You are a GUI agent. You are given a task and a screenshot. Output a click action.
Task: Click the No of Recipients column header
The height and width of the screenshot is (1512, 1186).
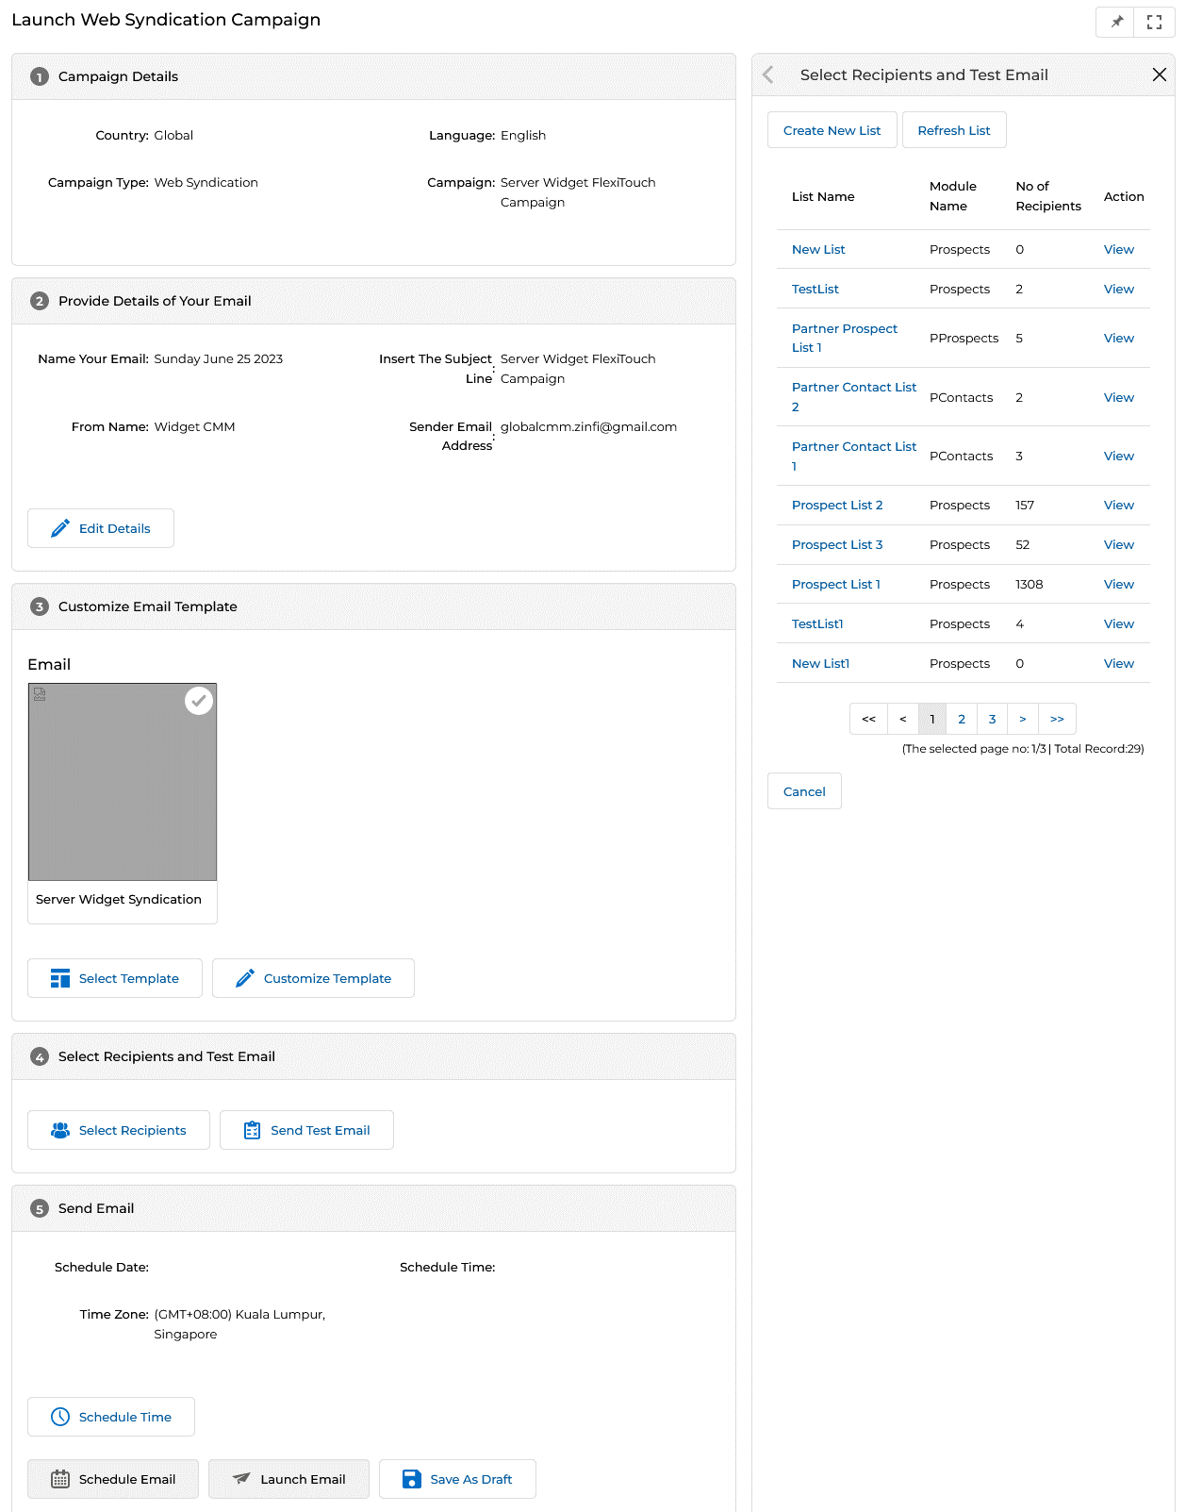[1048, 196]
